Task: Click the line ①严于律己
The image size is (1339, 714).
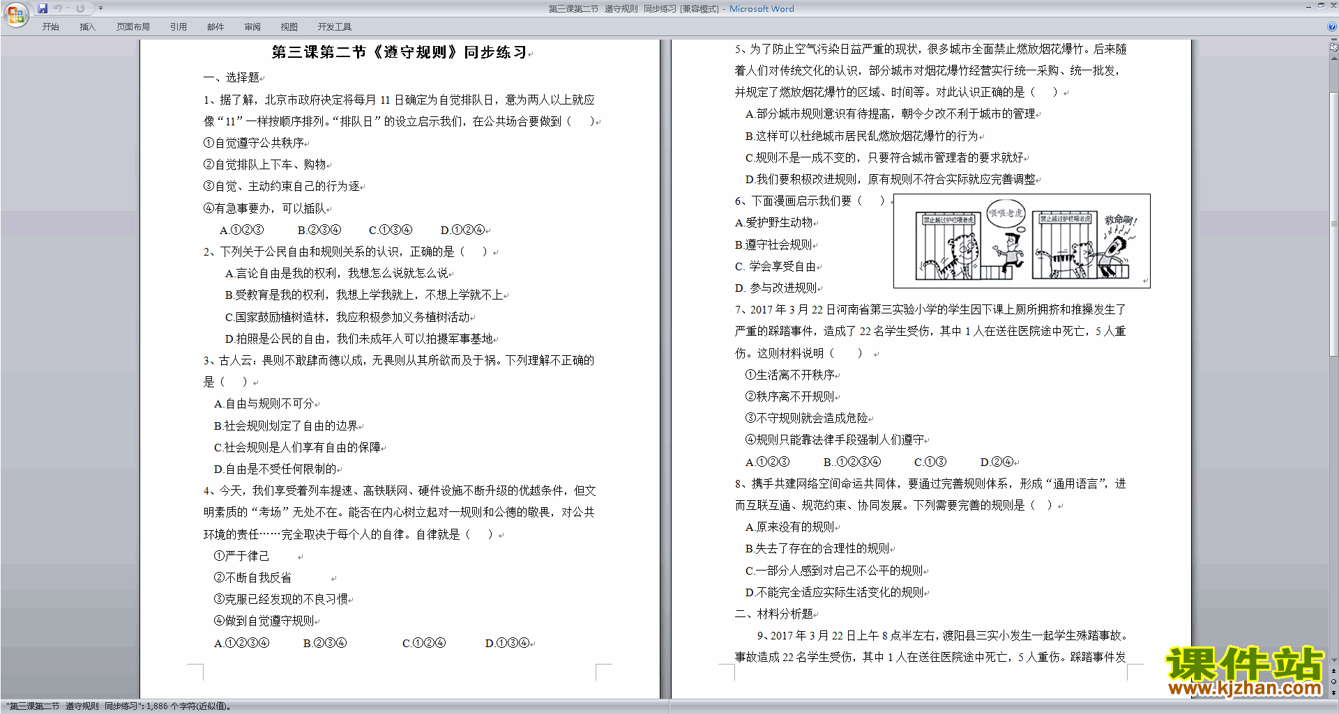Action: point(241,556)
